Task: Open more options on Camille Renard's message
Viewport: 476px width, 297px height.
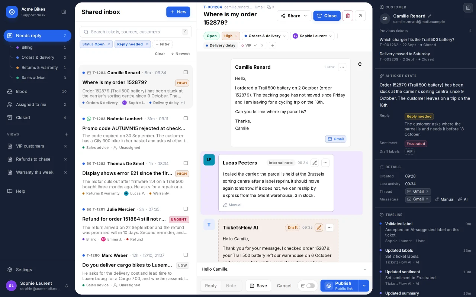Action: [342, 67]
